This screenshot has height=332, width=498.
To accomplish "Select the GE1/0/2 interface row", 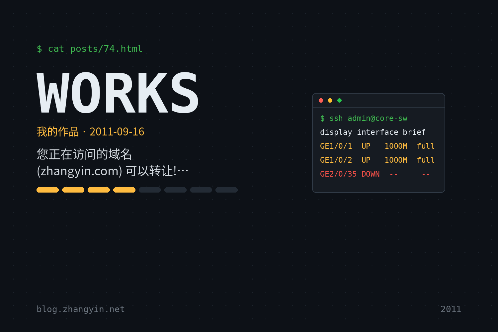I will click(377, 160).
